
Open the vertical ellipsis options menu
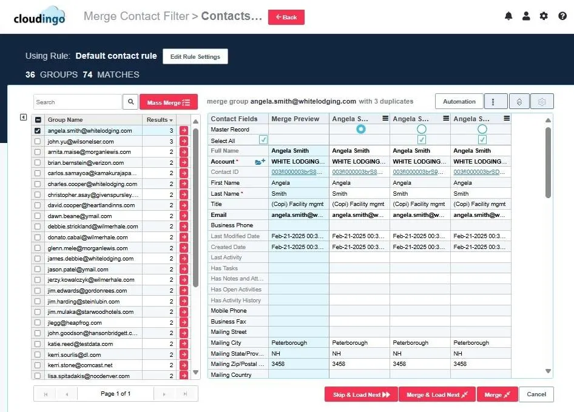point(495,102)
